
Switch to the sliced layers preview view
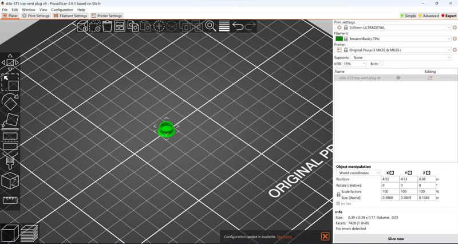(29, 233)
